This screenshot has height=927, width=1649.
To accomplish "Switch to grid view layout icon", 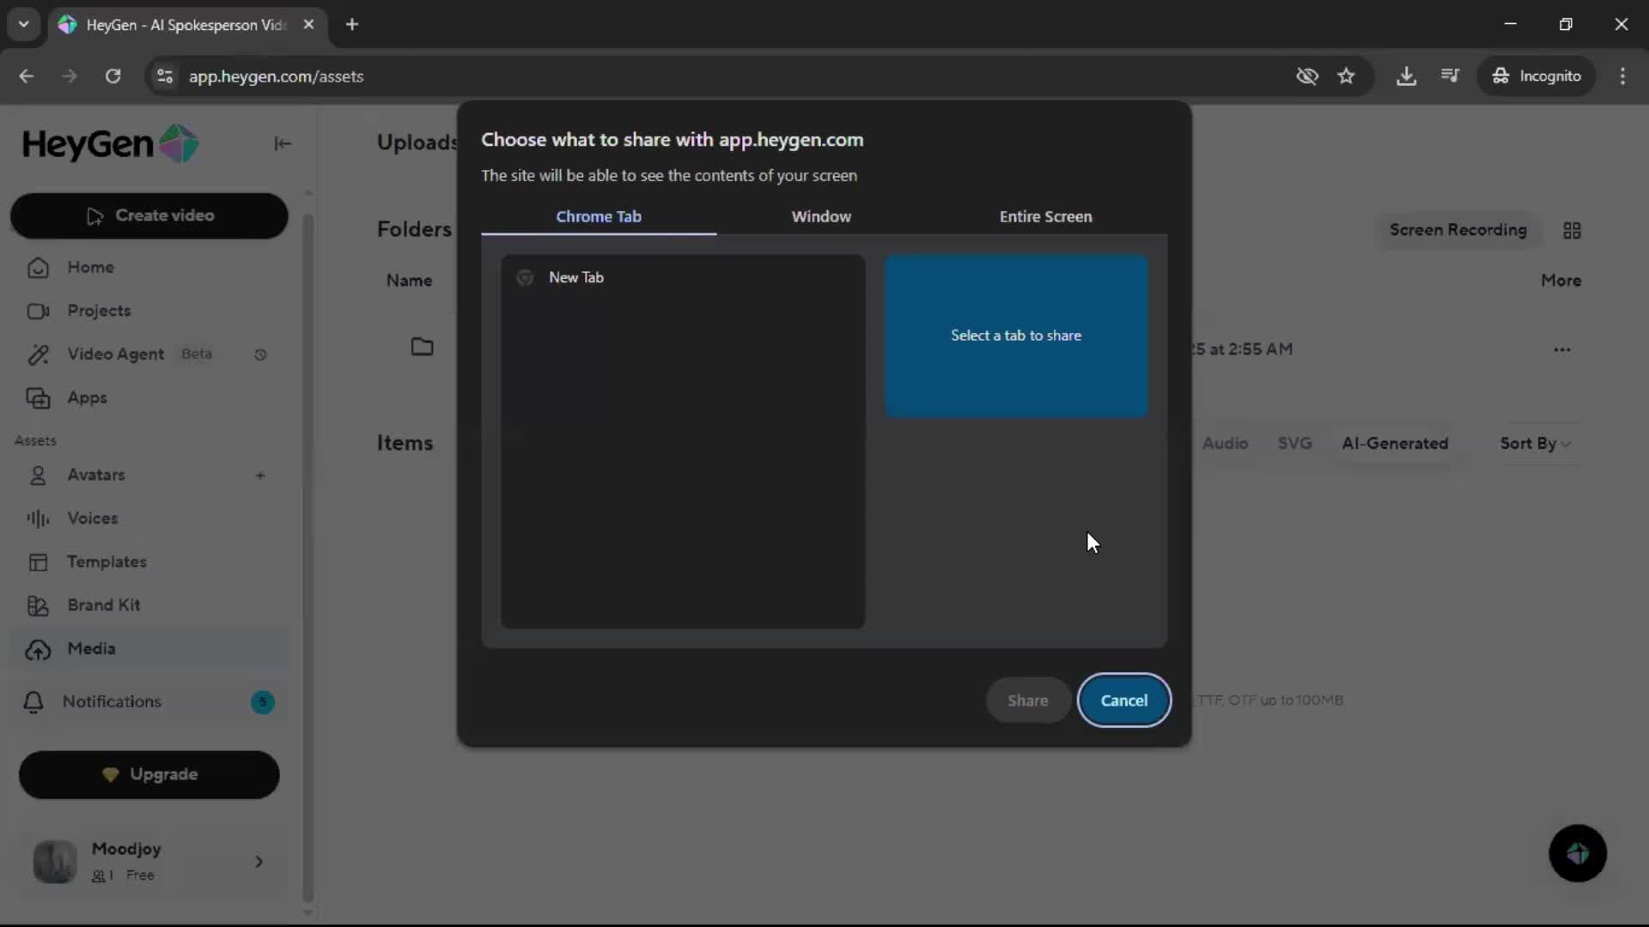I will [1572, 230].
